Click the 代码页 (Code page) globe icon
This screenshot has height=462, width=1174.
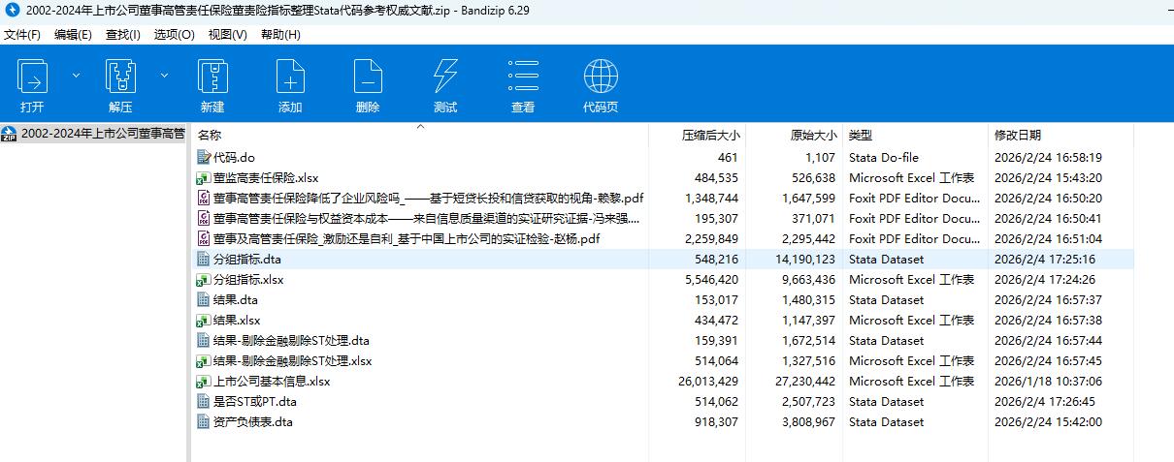601,76
